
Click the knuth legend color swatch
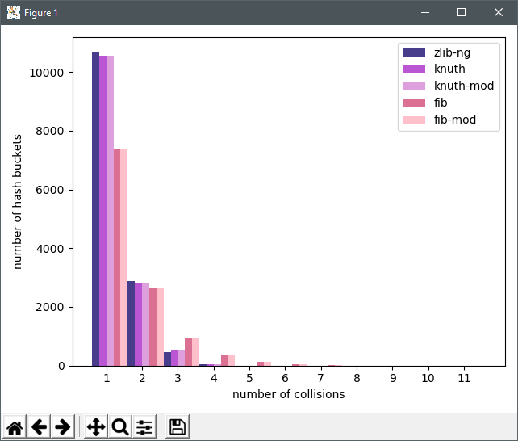pyautogui.click(x=414, y=69)
